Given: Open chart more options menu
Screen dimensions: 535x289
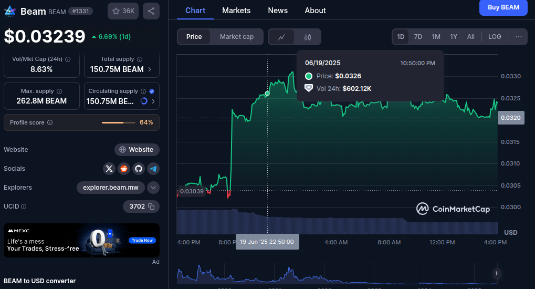Looking at the screenshot, I should point(519,37).
